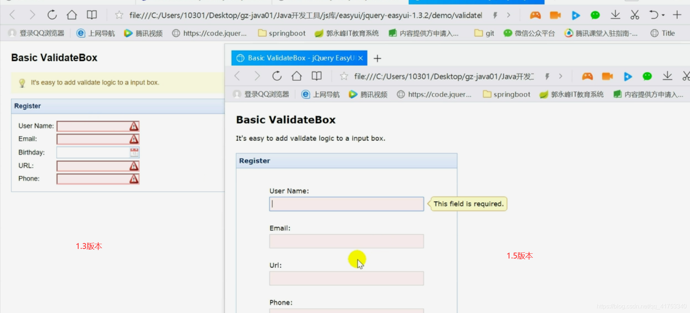Open downloads in the outer browser toolbar
The image size is (690, 313).
point(615,15)
